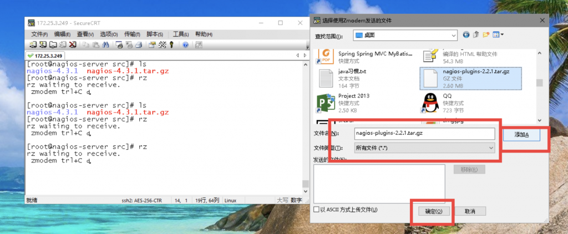The height and width of the screenshot is (234, 568).
Task: Click the Find binoculars icon
Action: (106, 45)
